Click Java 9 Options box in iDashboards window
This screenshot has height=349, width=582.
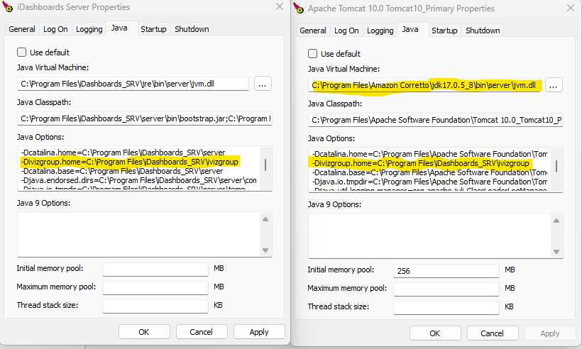pyautogui.click(x=139, y=234)
